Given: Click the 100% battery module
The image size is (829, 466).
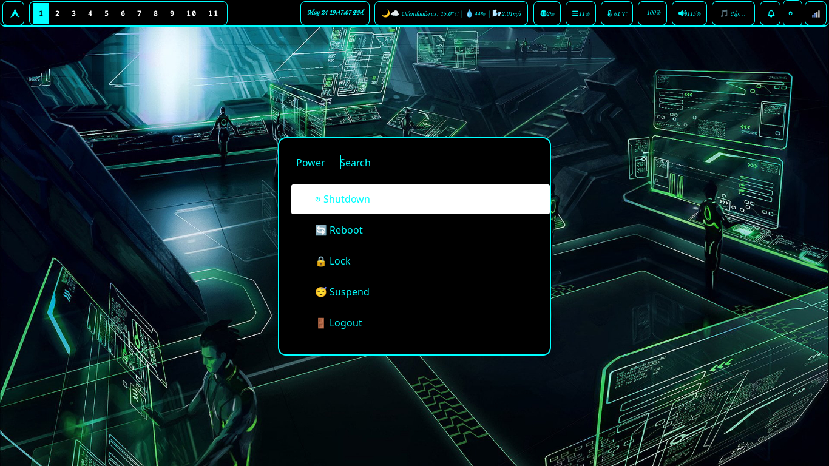Looking at the screenshot, I should tap(652, 13).
